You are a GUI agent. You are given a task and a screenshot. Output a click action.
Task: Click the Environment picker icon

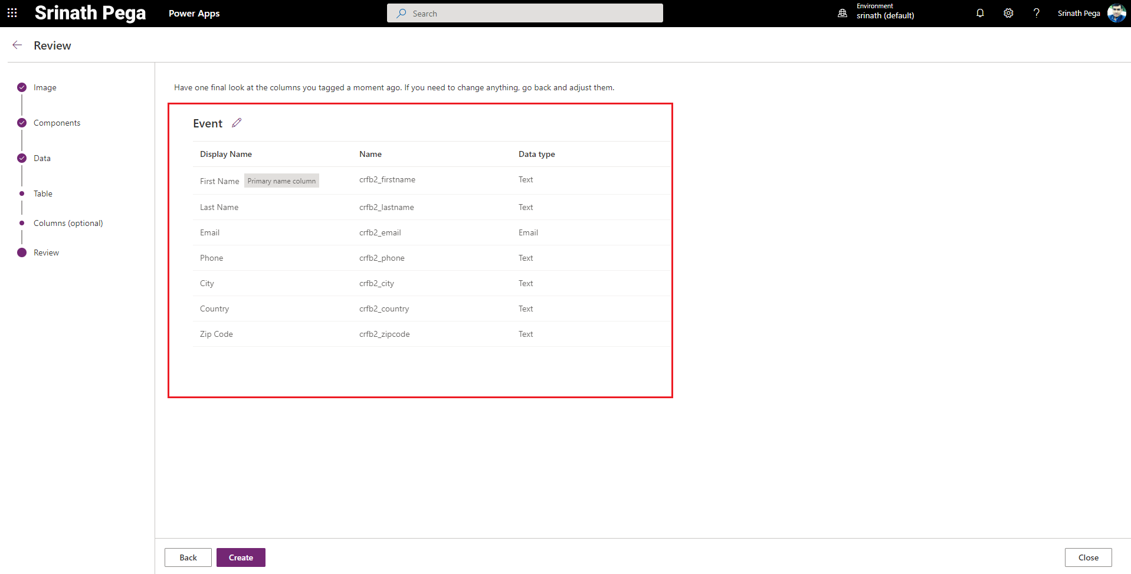[842, 13]
